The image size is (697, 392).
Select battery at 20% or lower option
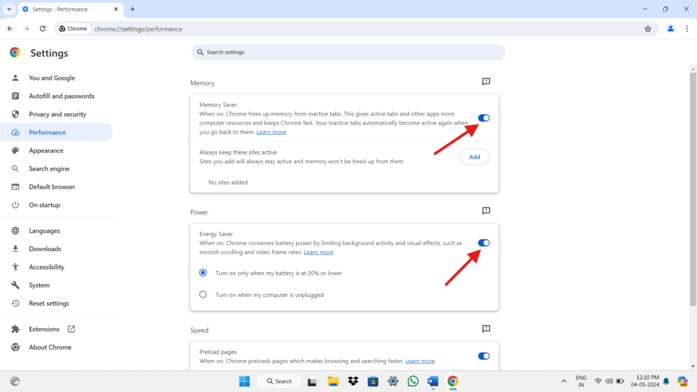tap(203, 273)
